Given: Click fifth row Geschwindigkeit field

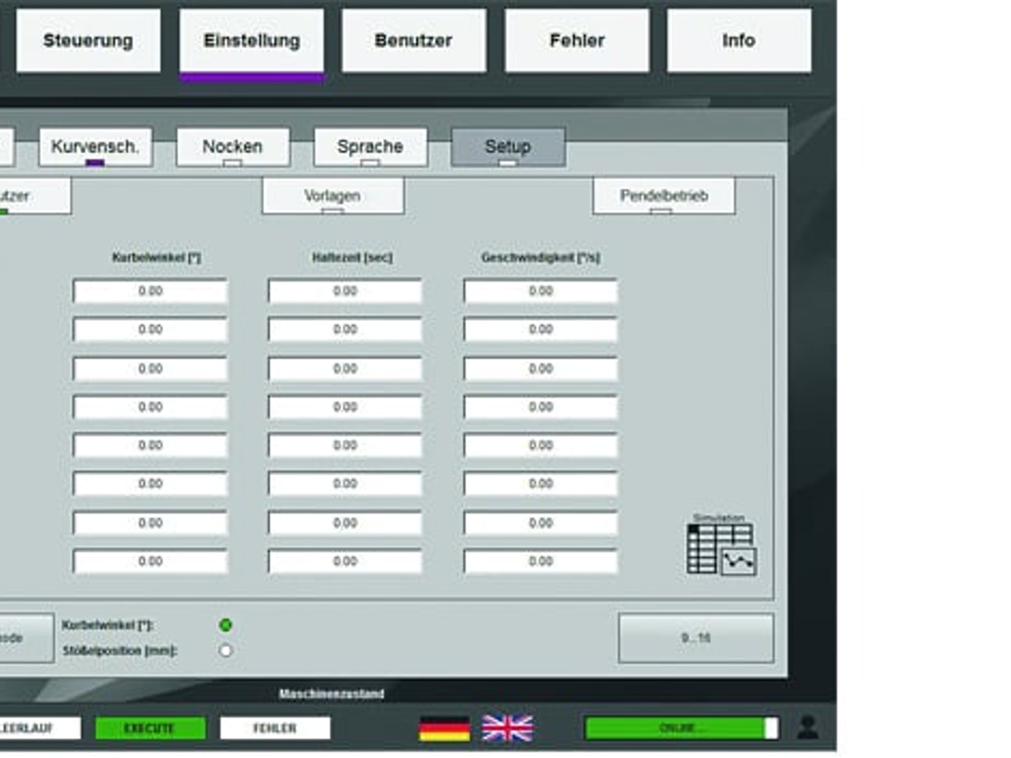Looking at the screenshot, I should point(540,446).
